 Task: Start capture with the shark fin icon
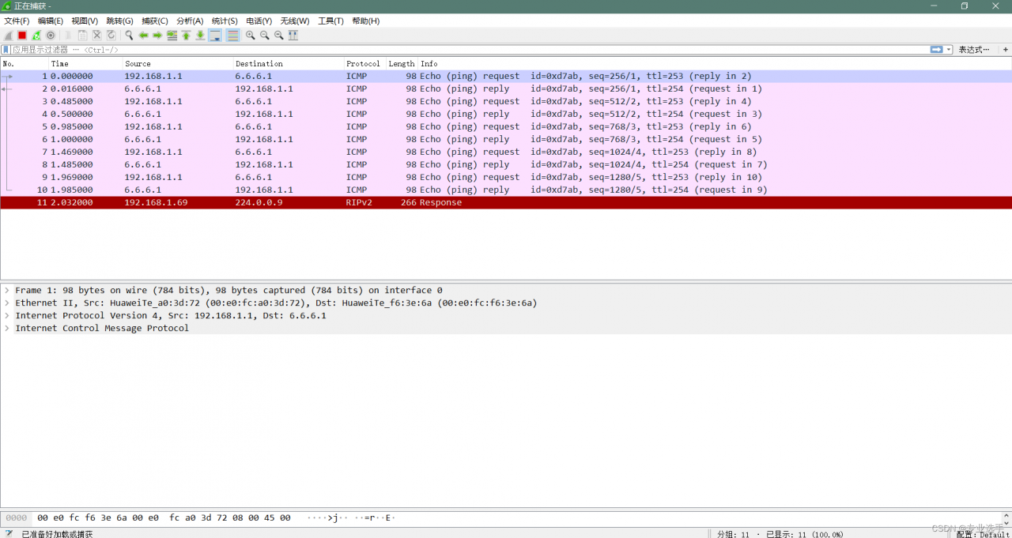tap(8, 36)
